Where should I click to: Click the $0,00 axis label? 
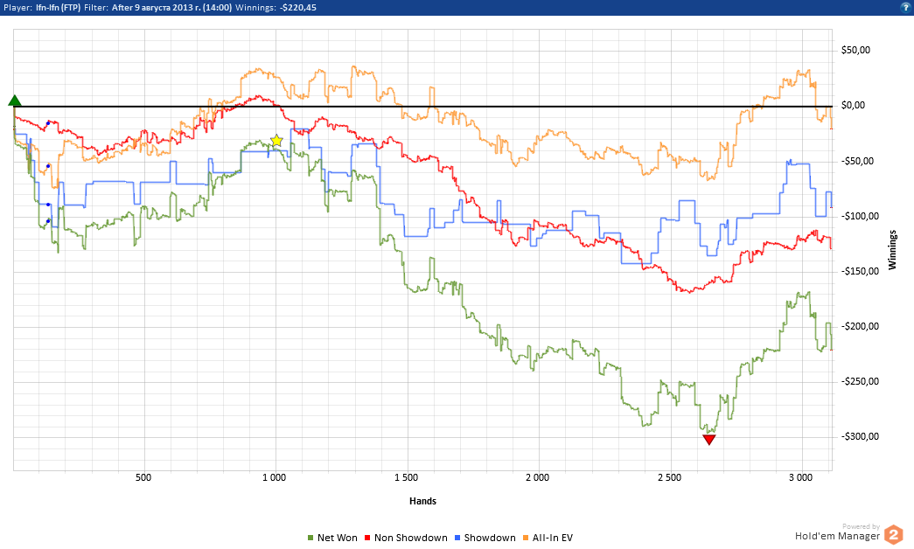(x=853, y=106)
